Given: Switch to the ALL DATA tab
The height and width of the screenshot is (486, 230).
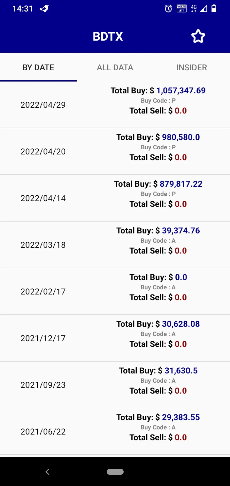Looking at the screenshot, I should click(x=115, y=67).
